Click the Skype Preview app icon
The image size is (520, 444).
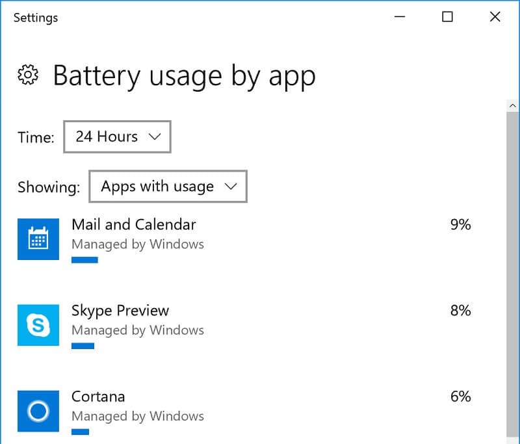[x=38, y=325]
